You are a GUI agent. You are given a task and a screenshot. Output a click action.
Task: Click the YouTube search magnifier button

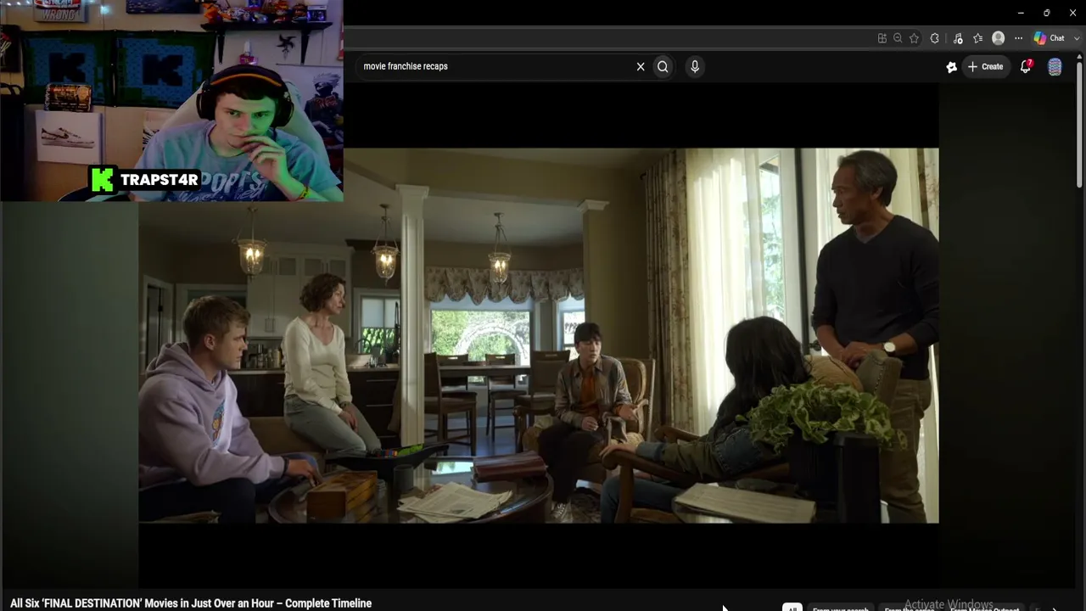coord(663,66)
